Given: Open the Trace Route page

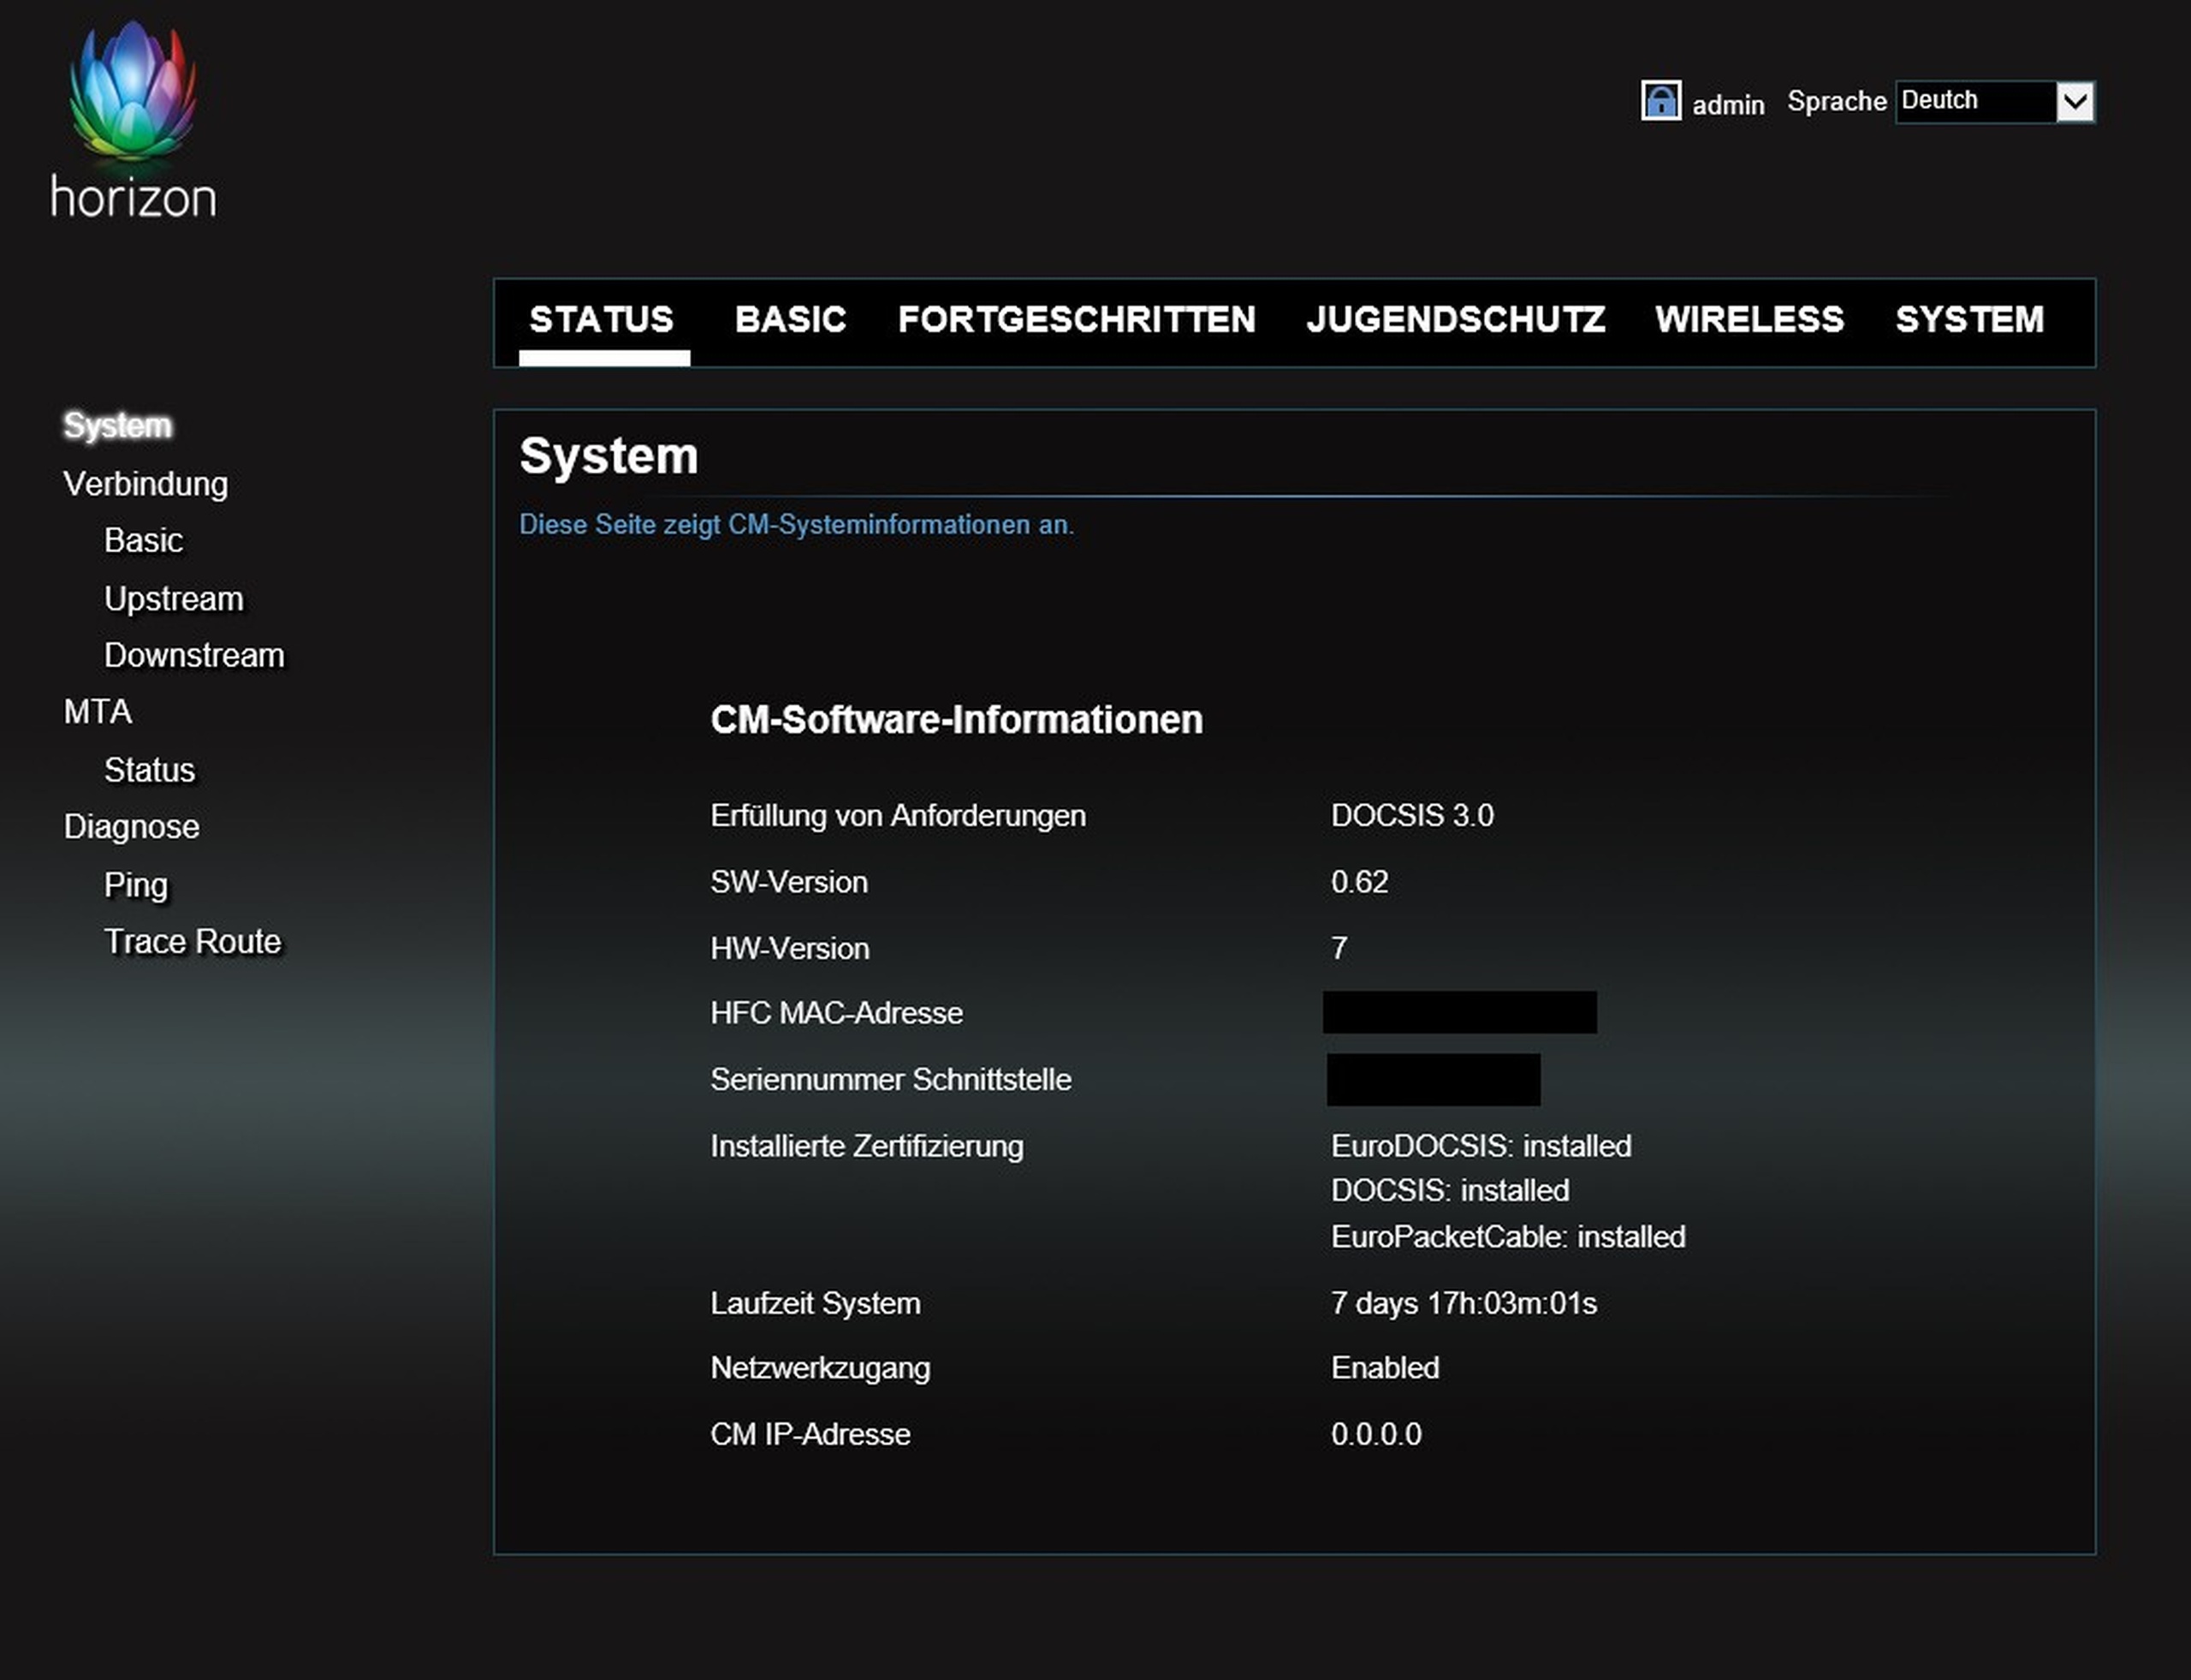Looking at the screenshot, I should [x=193, y=942].
